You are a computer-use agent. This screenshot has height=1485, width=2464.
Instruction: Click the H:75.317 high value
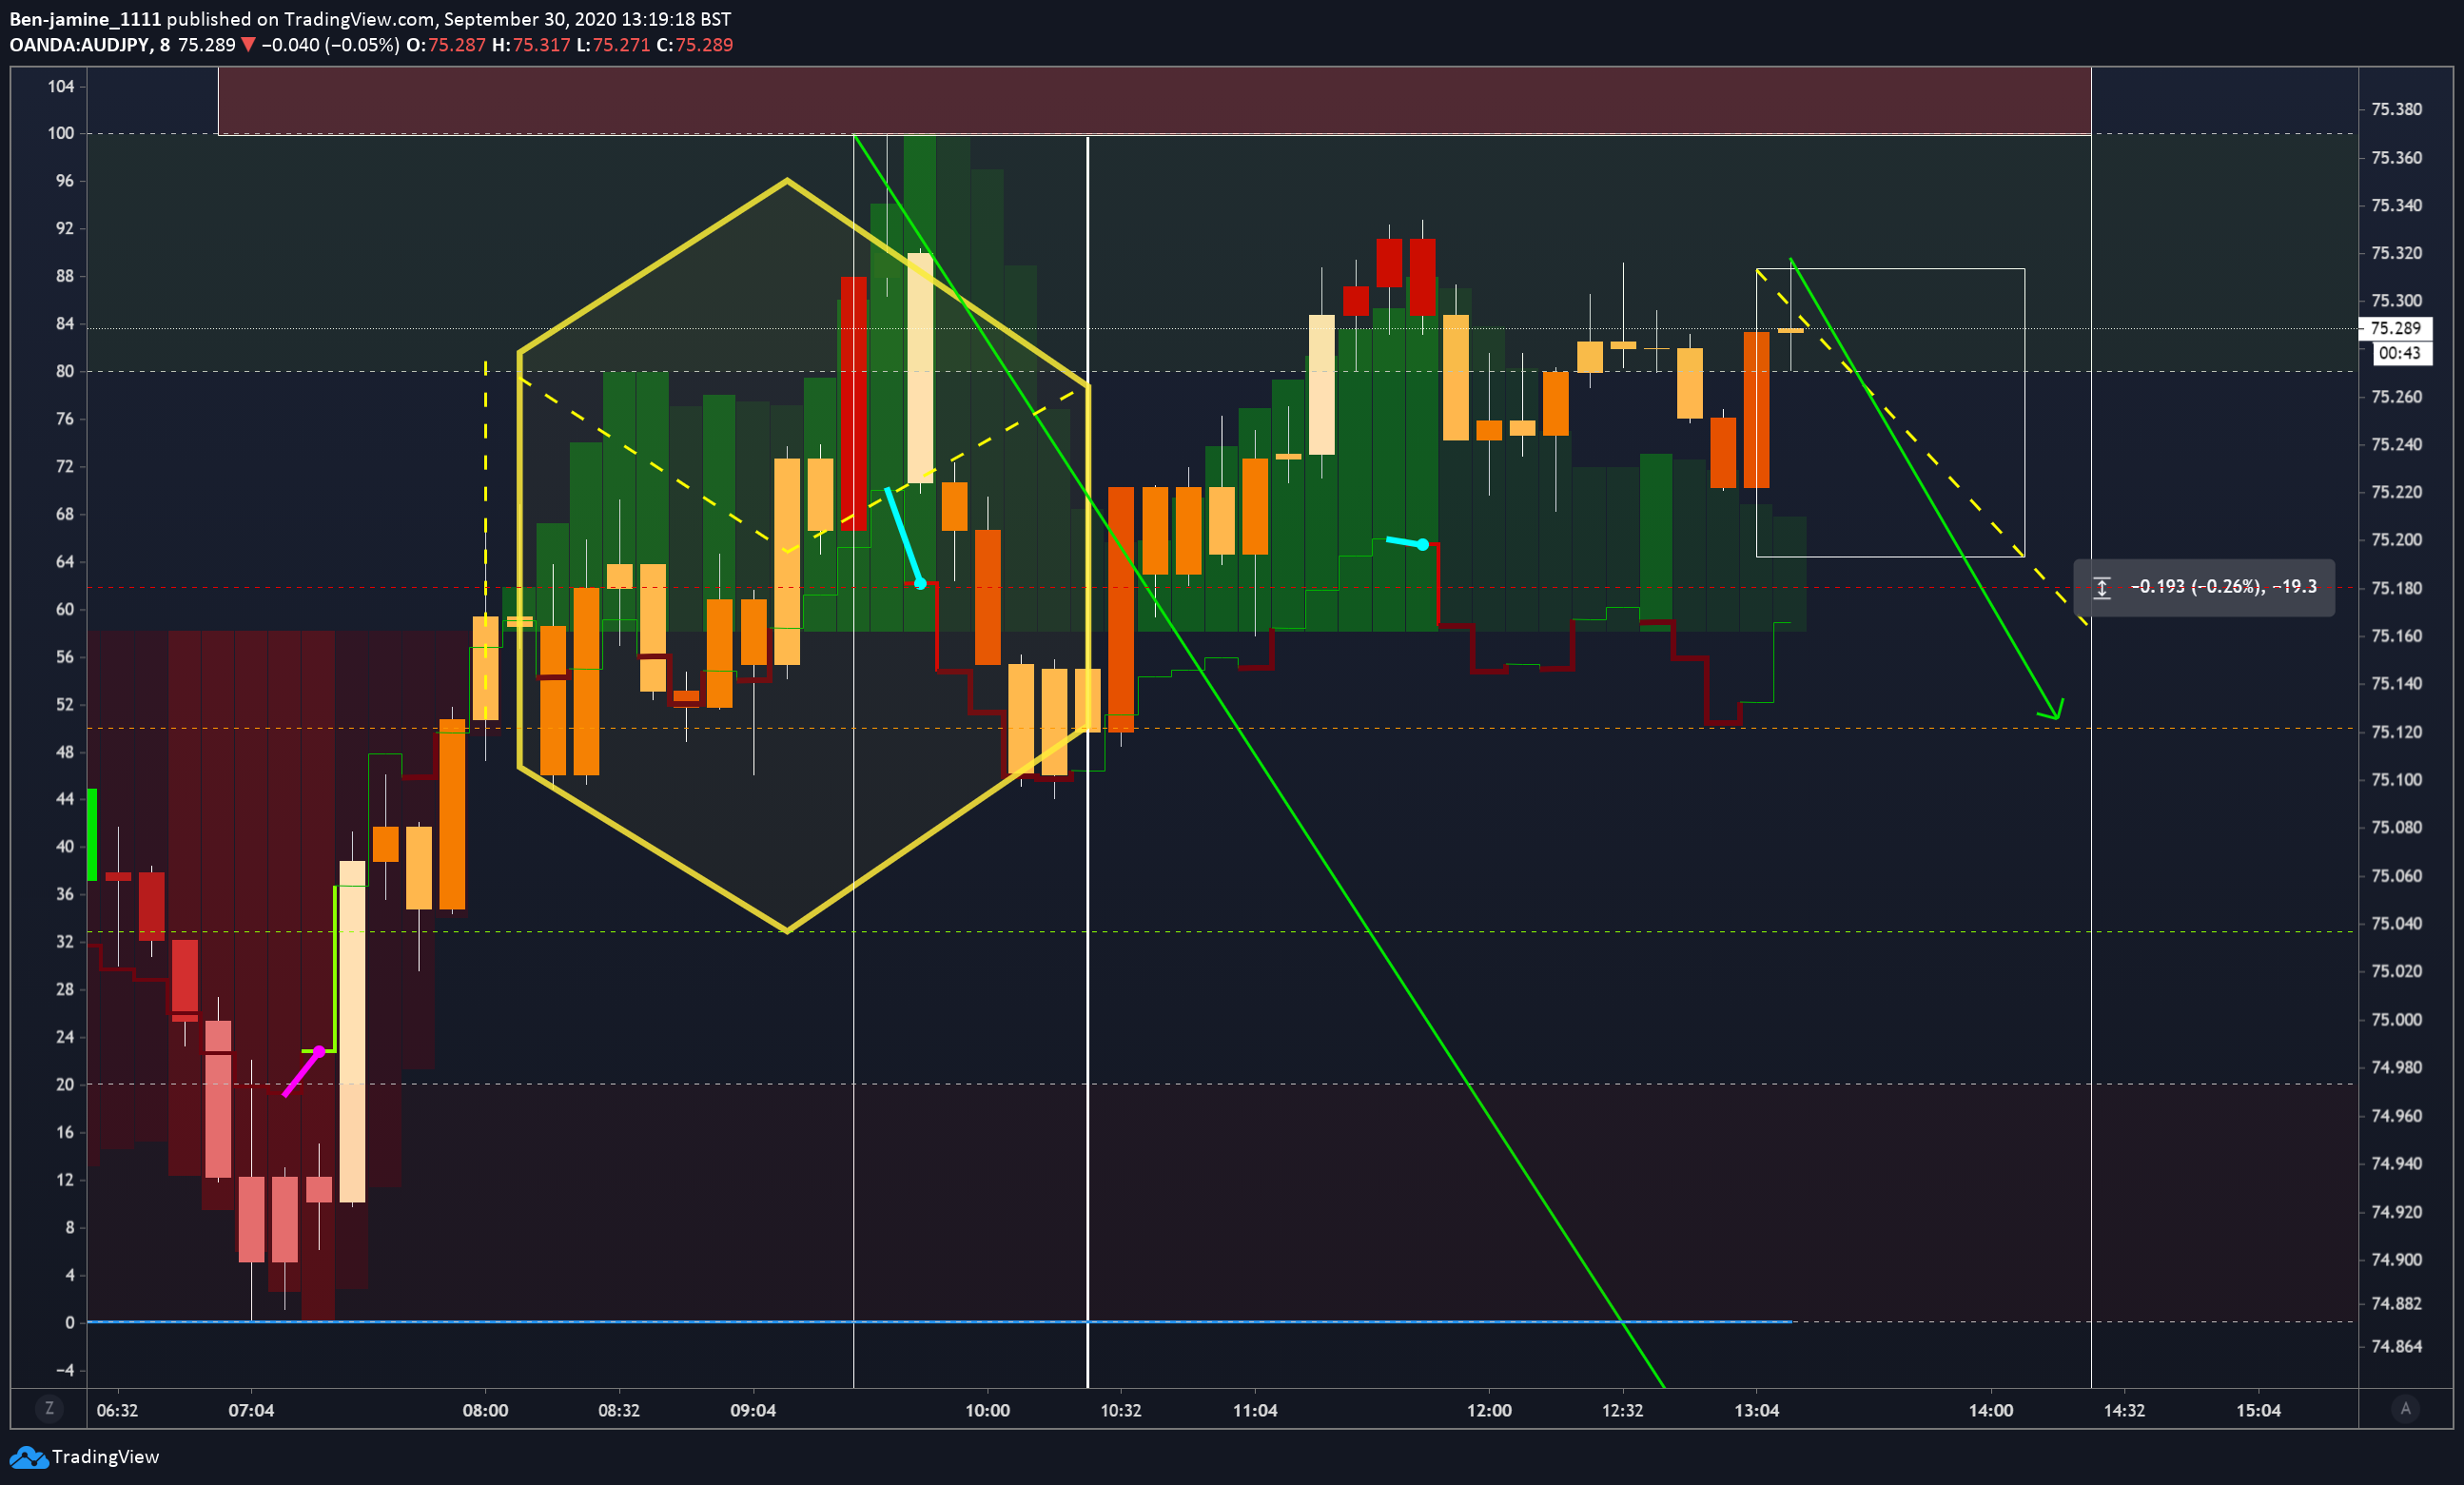530,45
